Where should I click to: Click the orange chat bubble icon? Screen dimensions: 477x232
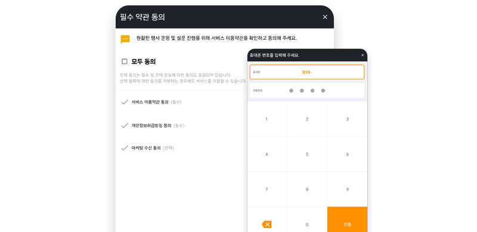coord(125,39)
